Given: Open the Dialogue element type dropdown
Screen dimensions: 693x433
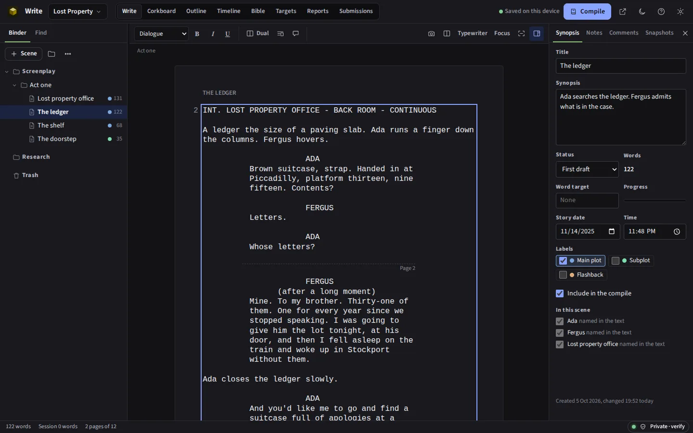Looking at the screenshot, I should (161, 34).
